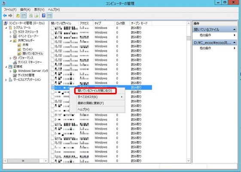
Task: Click the Up one level folder icon
Action: coord(18,15)
